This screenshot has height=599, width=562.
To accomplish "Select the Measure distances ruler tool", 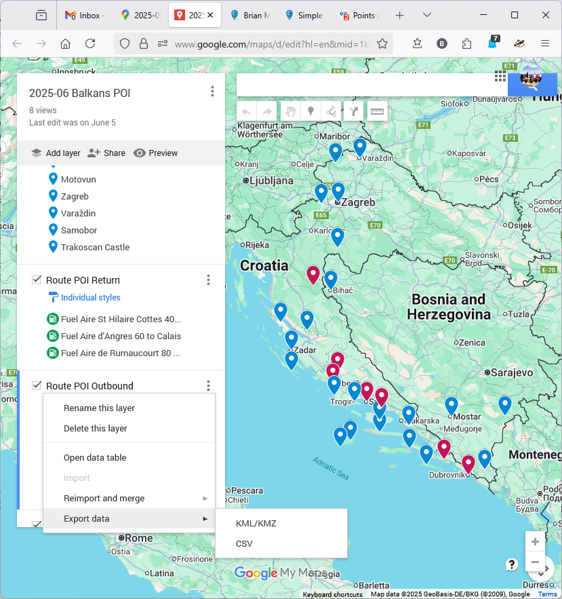I will [377, 111].
